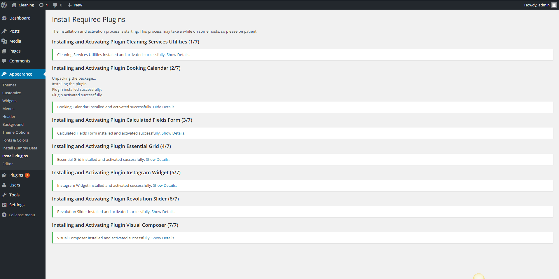Select Install Plugins submenu

(15, 156)
